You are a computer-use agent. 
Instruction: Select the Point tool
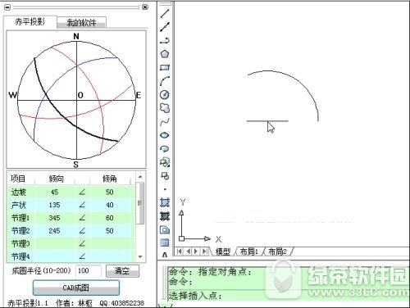(165, 189)
